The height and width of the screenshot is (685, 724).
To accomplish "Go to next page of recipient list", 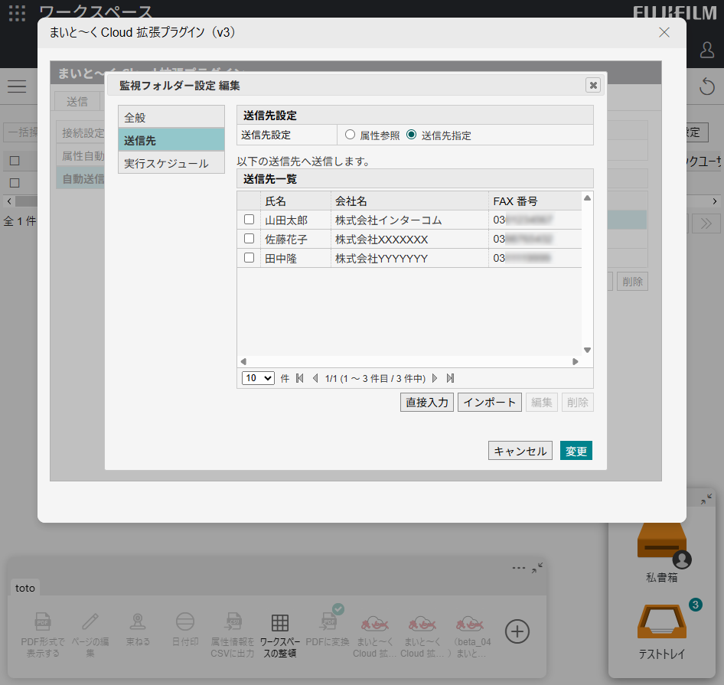I will (435, 378).
